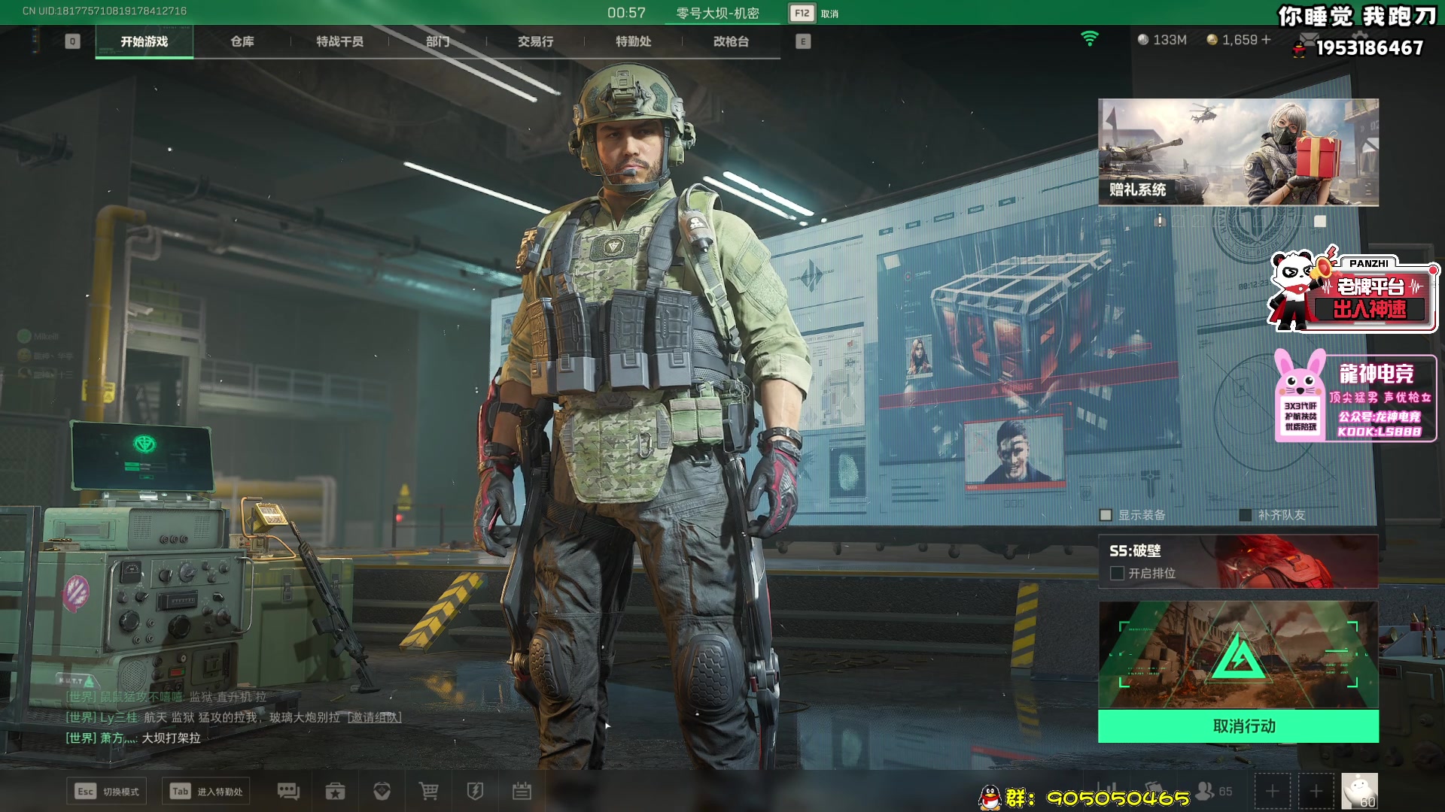Click the 00:57 matchmaking timer
This screenshot has height=812, width=1445.
[626, 13]
